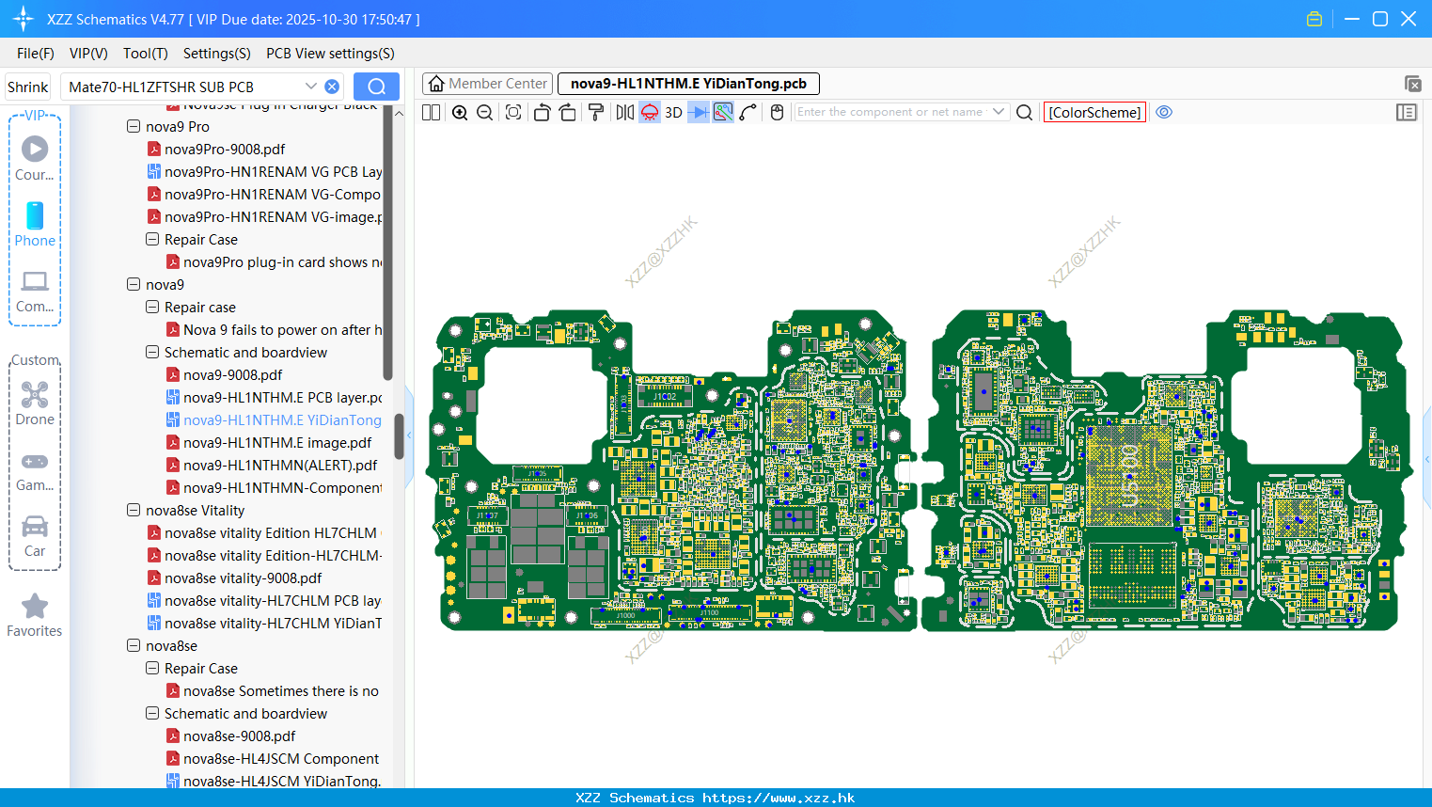This screenshot has width=1432, height=807.
Task: Open the component name dropdown arrow
Action: (999, 112)
